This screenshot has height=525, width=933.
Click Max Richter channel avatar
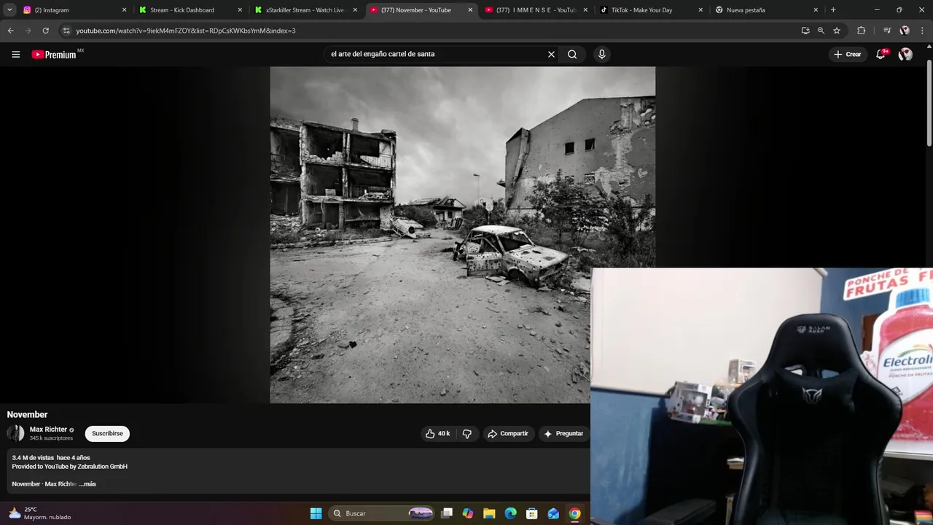pos(15,433)
